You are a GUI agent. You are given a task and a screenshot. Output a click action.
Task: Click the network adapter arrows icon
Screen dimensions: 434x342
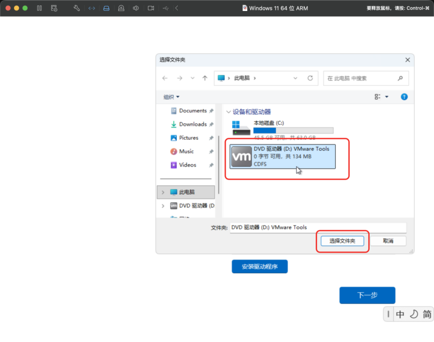tap(92, 8)
